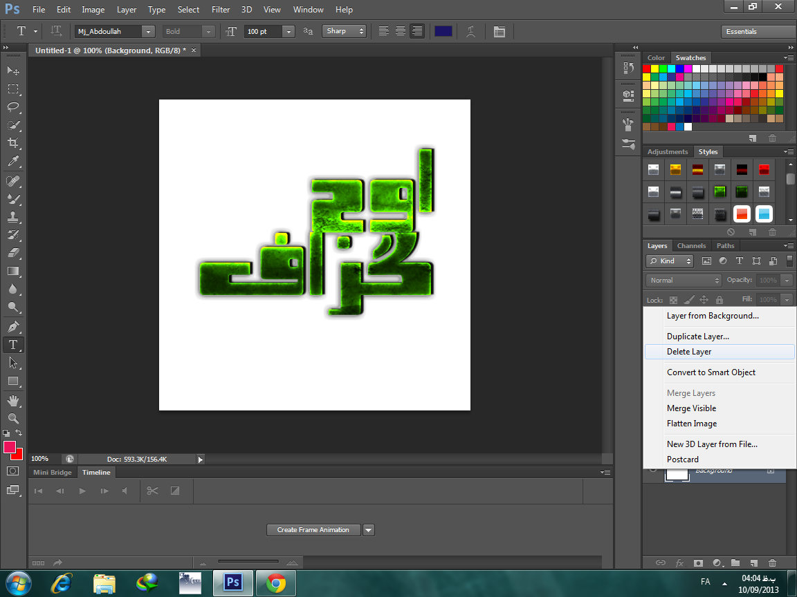The height and width of the screenshot is (597, 797).
Task: Switch to the Channels tab
Action: point(691,246)
